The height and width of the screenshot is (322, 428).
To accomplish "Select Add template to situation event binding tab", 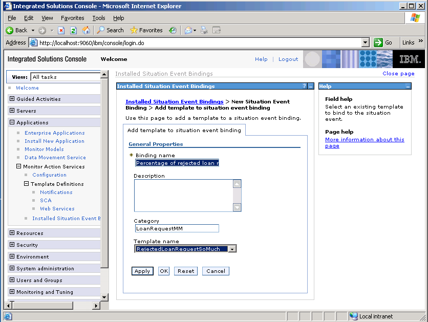I will (x=184, y=130).
